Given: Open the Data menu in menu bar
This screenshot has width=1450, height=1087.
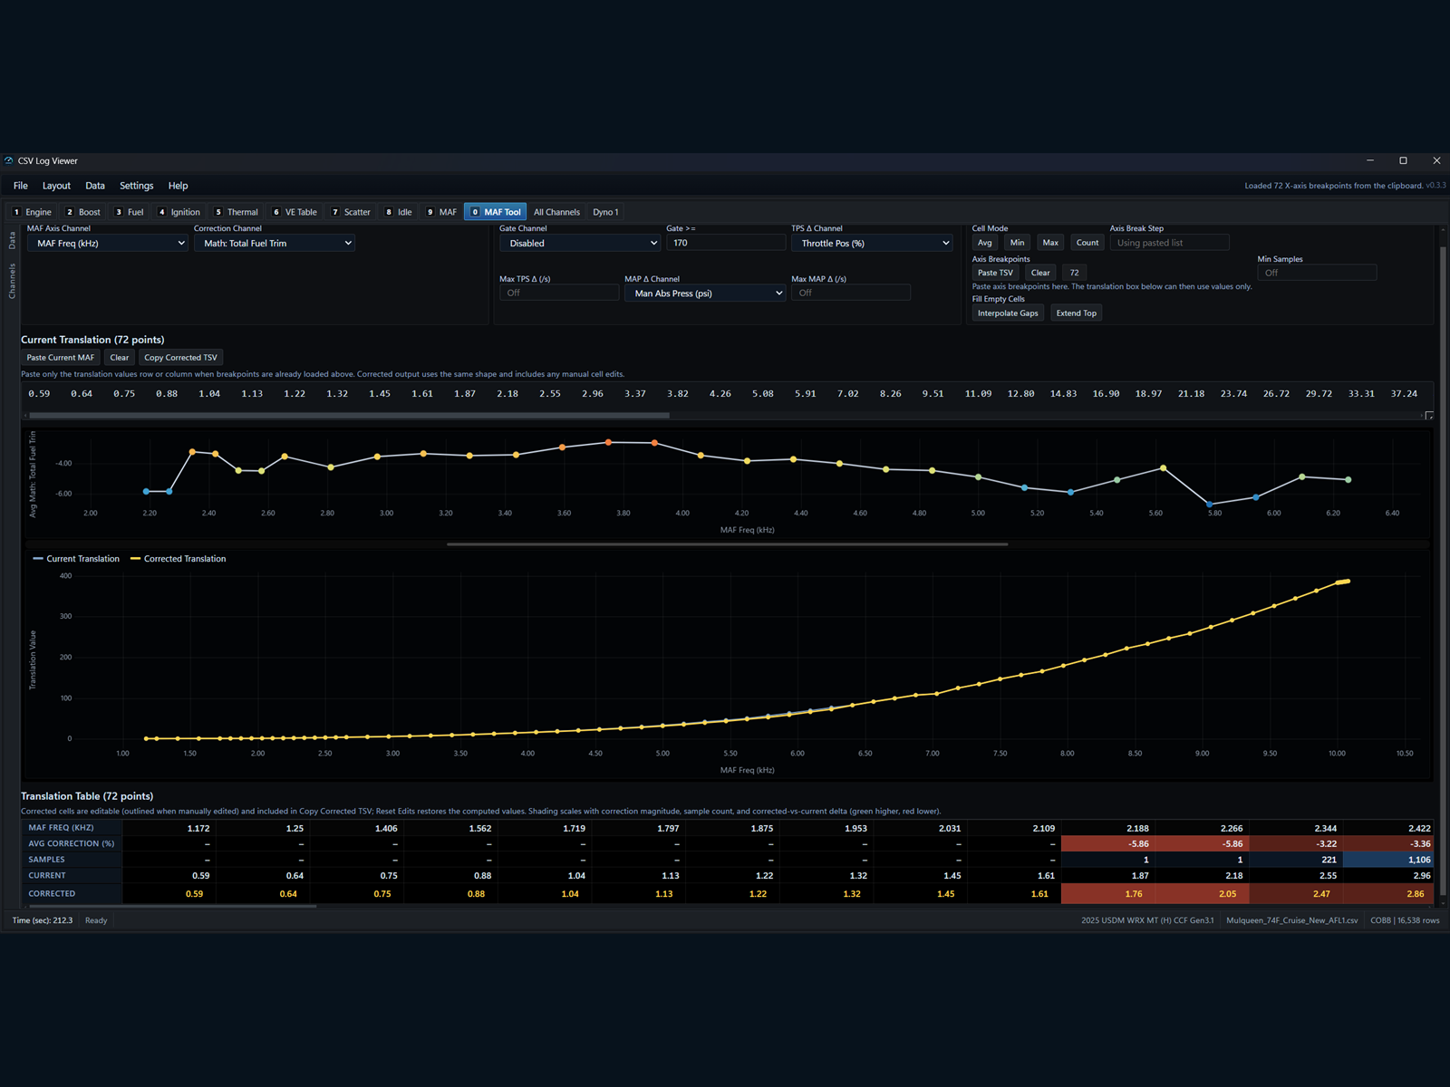Looking at the screenshot, I should 95,186.
